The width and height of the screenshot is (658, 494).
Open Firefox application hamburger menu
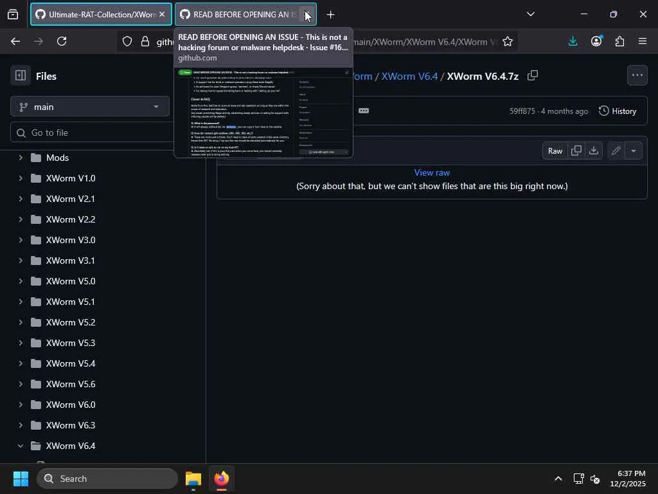pyautogui.click(x=643, y=41)
